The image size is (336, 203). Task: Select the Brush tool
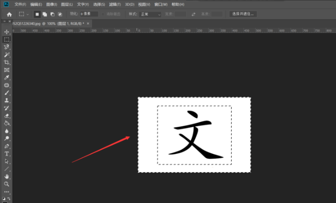(x=7, y=93)
